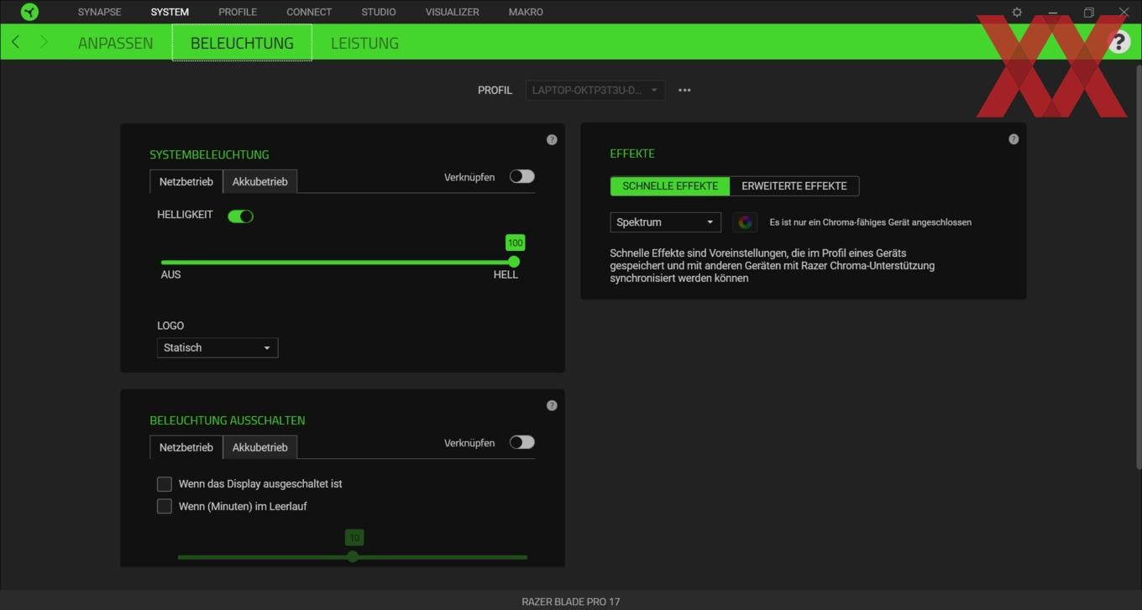Click the Razer logo icon

click(x=29, y=12)
